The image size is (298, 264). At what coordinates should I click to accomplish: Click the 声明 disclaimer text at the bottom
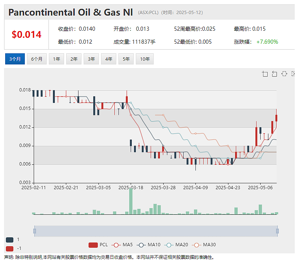tap(109, 257)
